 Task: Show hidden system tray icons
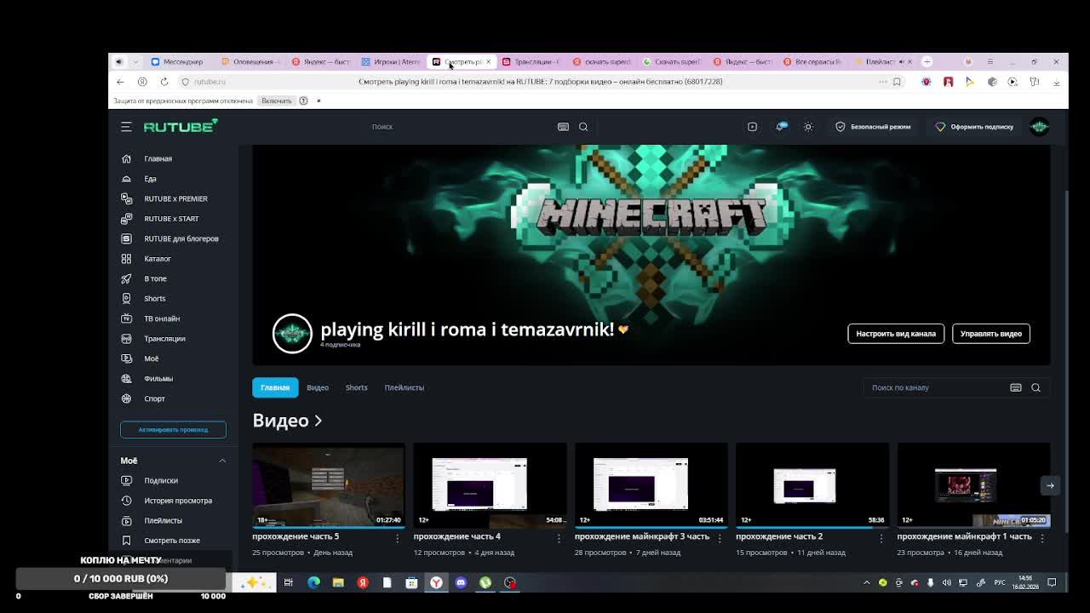(867, 582)
